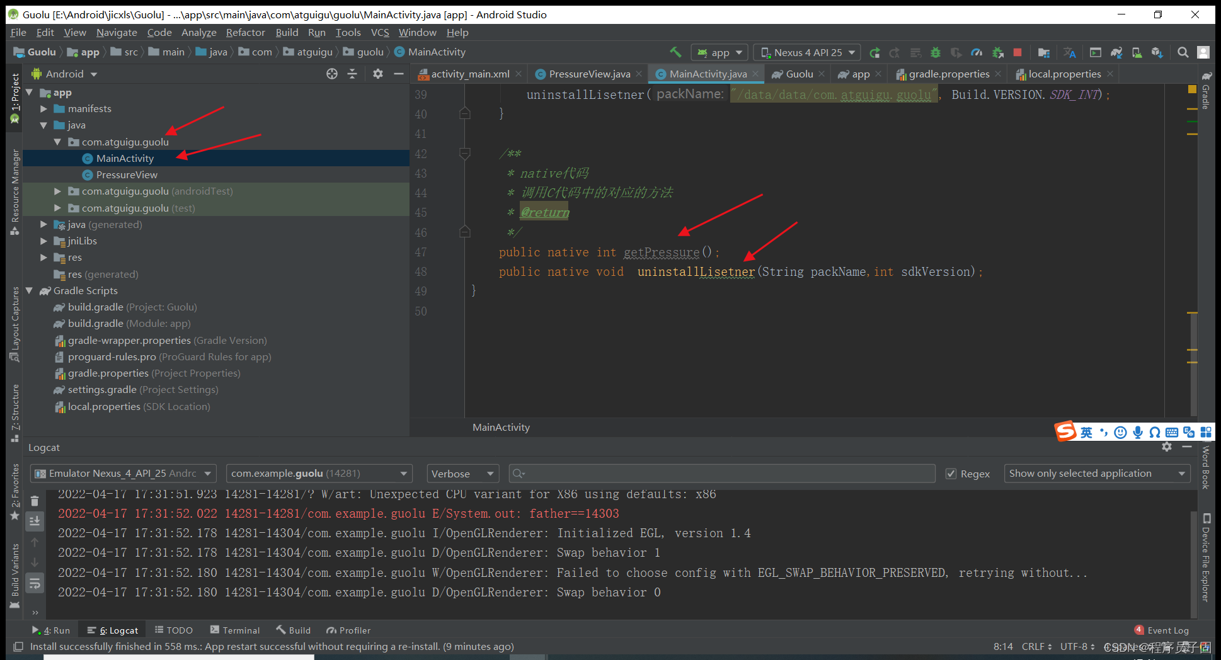Open the Android project view dropdown
This screenshot has width=1221, height=660.
(x=64, y=74)
